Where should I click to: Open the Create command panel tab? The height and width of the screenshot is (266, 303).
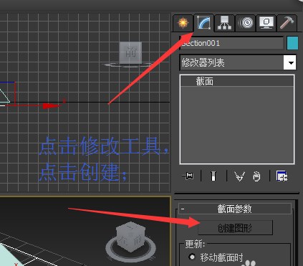183,23
